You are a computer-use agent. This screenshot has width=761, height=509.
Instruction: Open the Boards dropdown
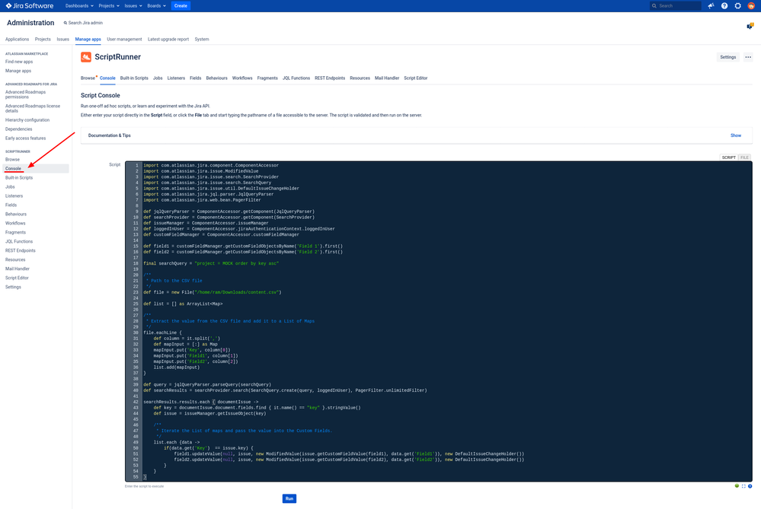pos(155,5)
